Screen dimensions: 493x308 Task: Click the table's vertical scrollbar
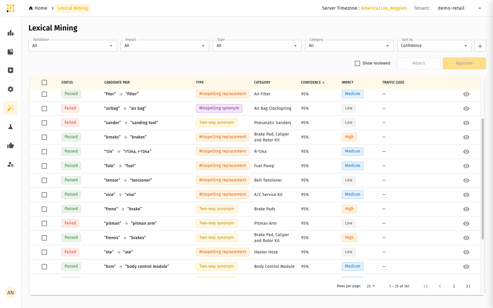483,179
